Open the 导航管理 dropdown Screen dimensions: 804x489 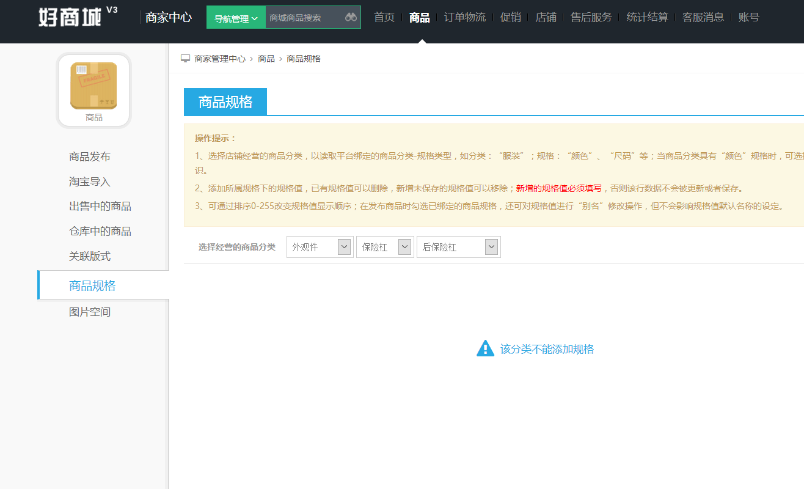[236, 18]
